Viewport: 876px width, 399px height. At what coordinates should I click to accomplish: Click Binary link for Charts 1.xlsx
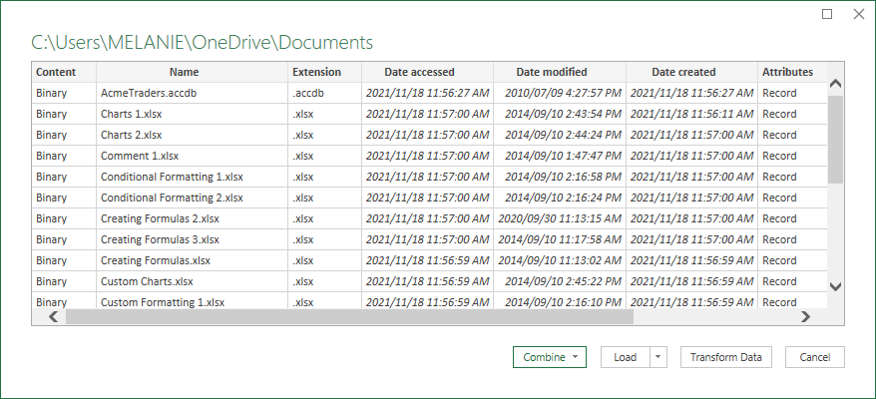point(52,114)
